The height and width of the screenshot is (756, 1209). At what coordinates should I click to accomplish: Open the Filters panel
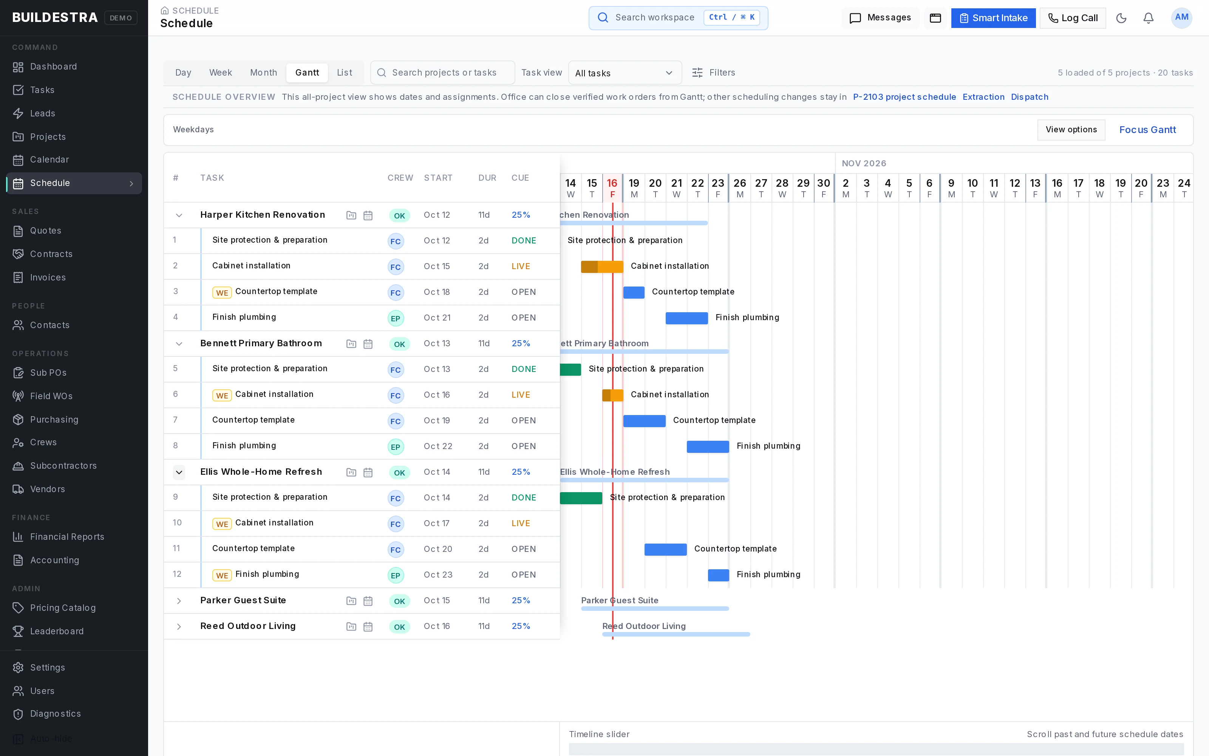pyautogui.click(x=713, y=73)
